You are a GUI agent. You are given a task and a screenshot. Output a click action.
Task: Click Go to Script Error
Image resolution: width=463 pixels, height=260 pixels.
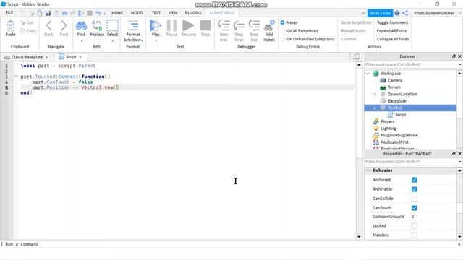pos(357,22)
